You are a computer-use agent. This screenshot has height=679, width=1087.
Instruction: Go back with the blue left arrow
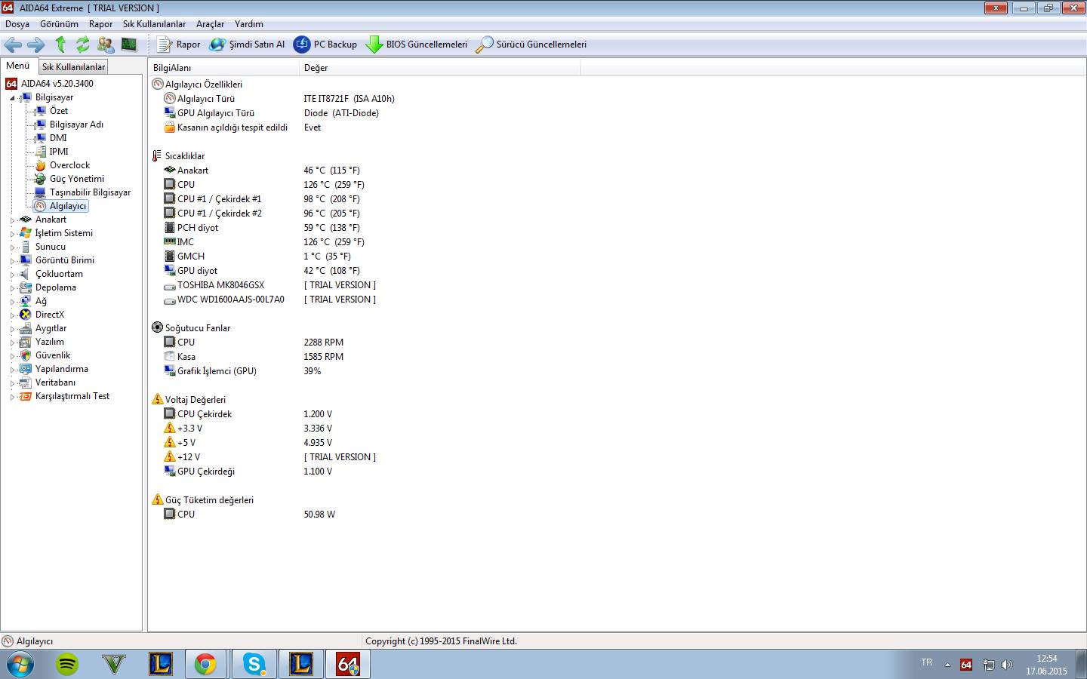[13, 45]
